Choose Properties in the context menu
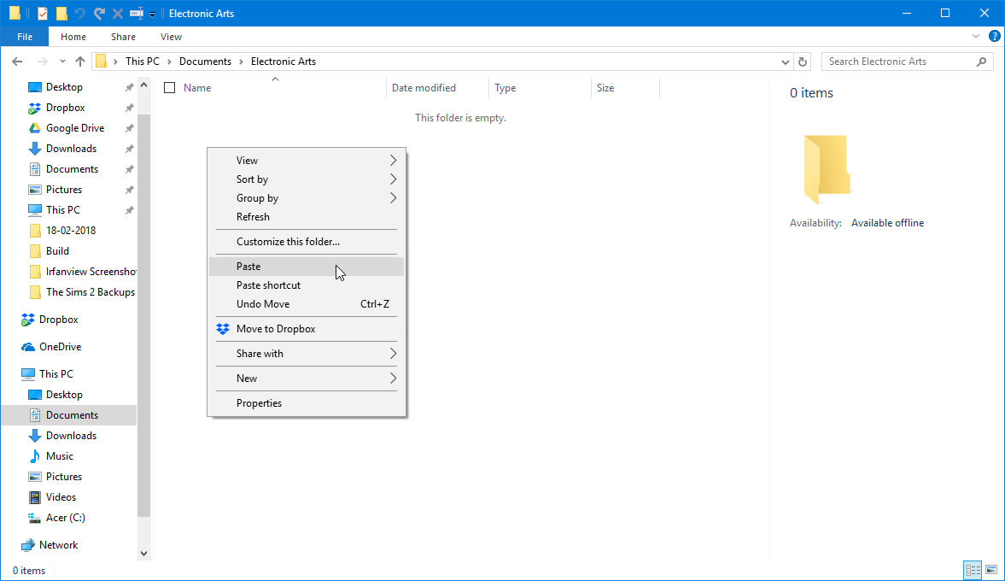Screen dimensions: 1005x581 point(307,403)
